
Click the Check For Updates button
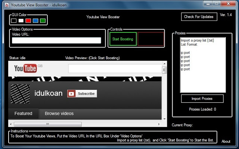pos(199,17)
